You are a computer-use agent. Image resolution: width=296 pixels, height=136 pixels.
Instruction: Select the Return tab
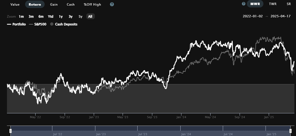(35, 4)
